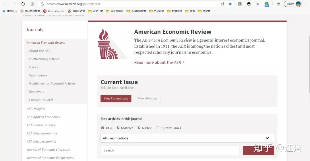Viewport: 310px width, 161px height.
Task: Select AEJ: Applied Economics in sidebar
Action: [43, 117]
